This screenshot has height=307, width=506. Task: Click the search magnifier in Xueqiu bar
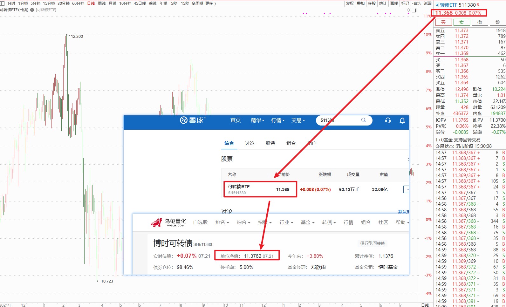[363, 120]
